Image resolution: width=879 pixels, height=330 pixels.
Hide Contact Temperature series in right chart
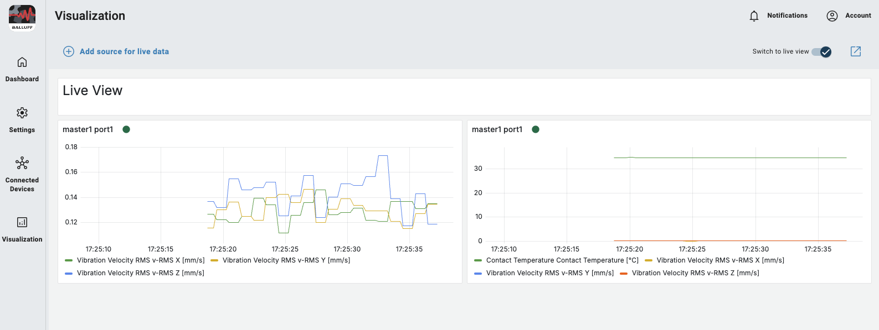click(556, 260)
